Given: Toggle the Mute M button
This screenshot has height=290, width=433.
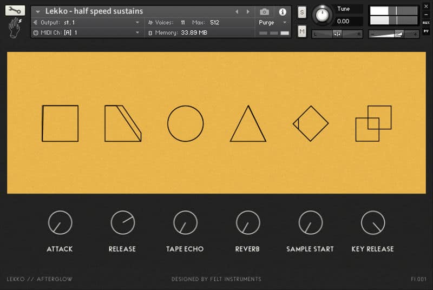Looking at the screenshot, I should click(x=302, y=32).
